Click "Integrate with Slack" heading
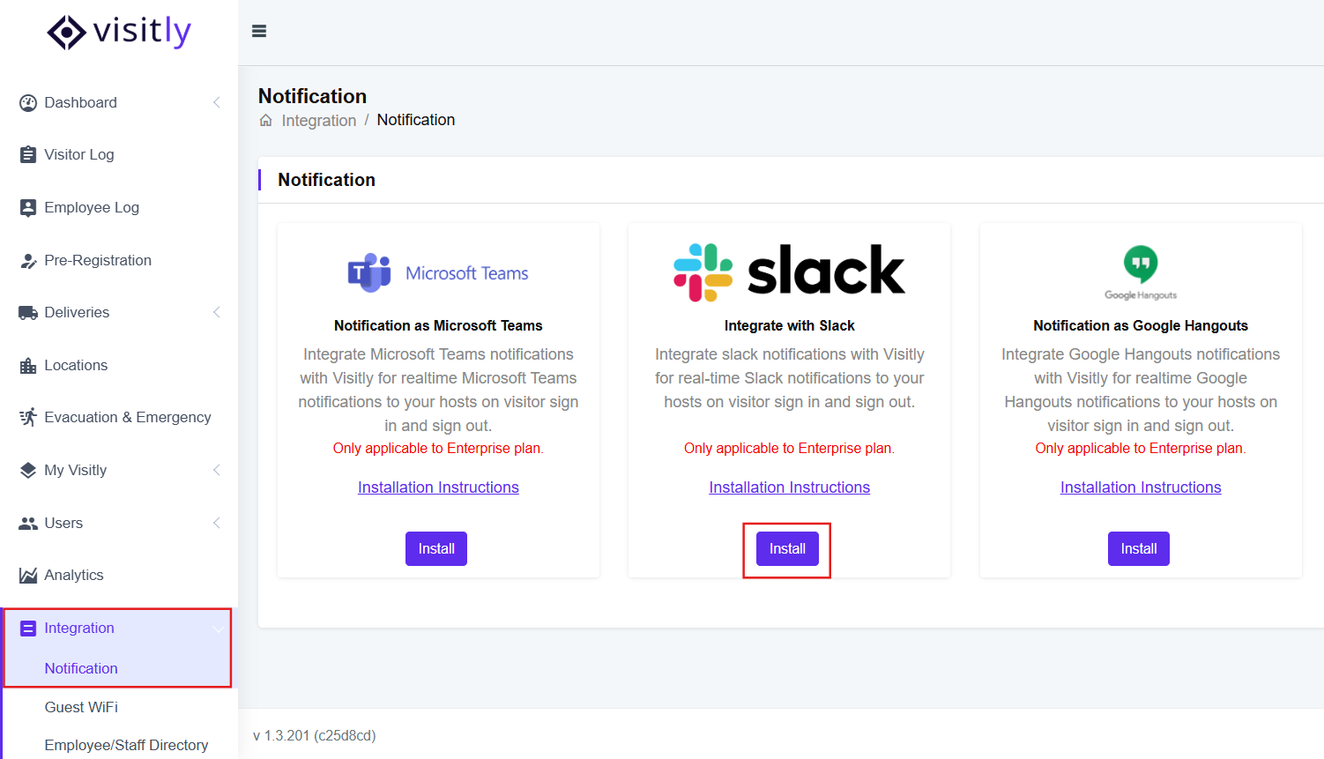This screenshot has height=759, width=1324. (789, 326)
